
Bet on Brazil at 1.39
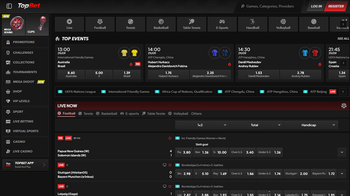pos(127,74)
